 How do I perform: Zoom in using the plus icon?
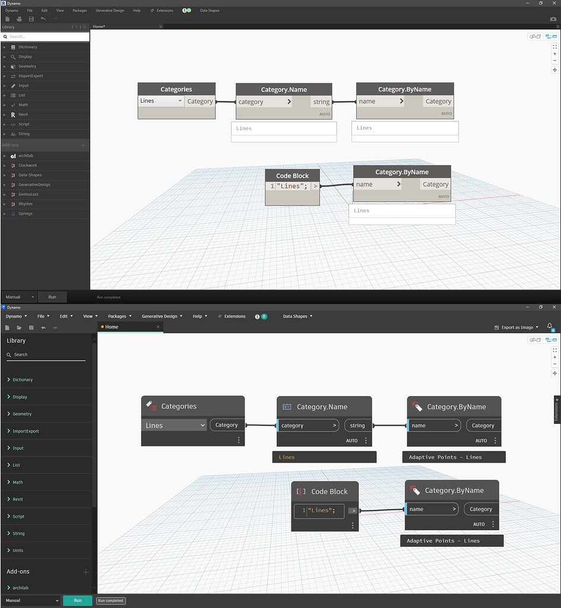point(554,357)
